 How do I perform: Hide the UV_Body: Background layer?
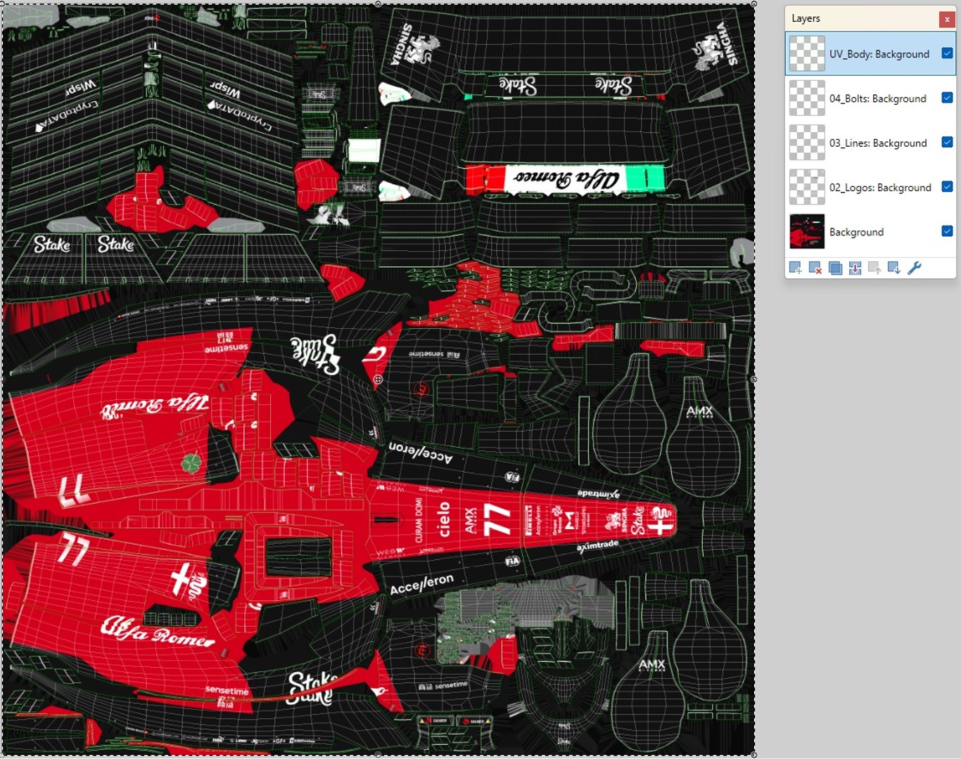(x=947, y=53)
